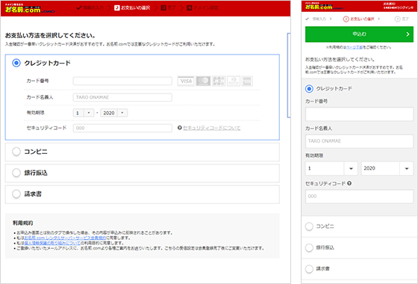
Task: Click the 利用規約 heading text
Action: [x=23, y=223]
